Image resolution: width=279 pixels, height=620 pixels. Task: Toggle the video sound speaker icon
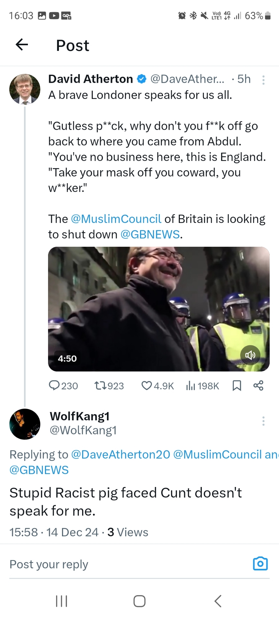pyautogui.click(x=250, y=355)
